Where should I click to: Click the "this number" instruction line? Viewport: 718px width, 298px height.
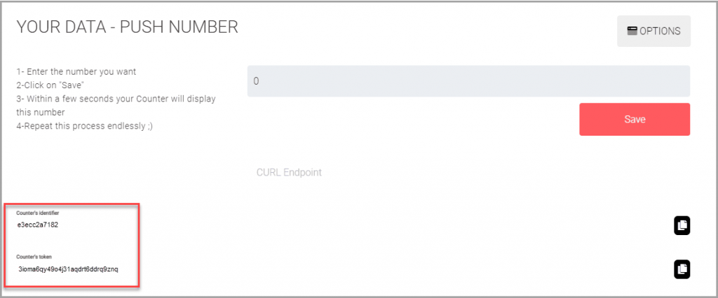point(40,112)
